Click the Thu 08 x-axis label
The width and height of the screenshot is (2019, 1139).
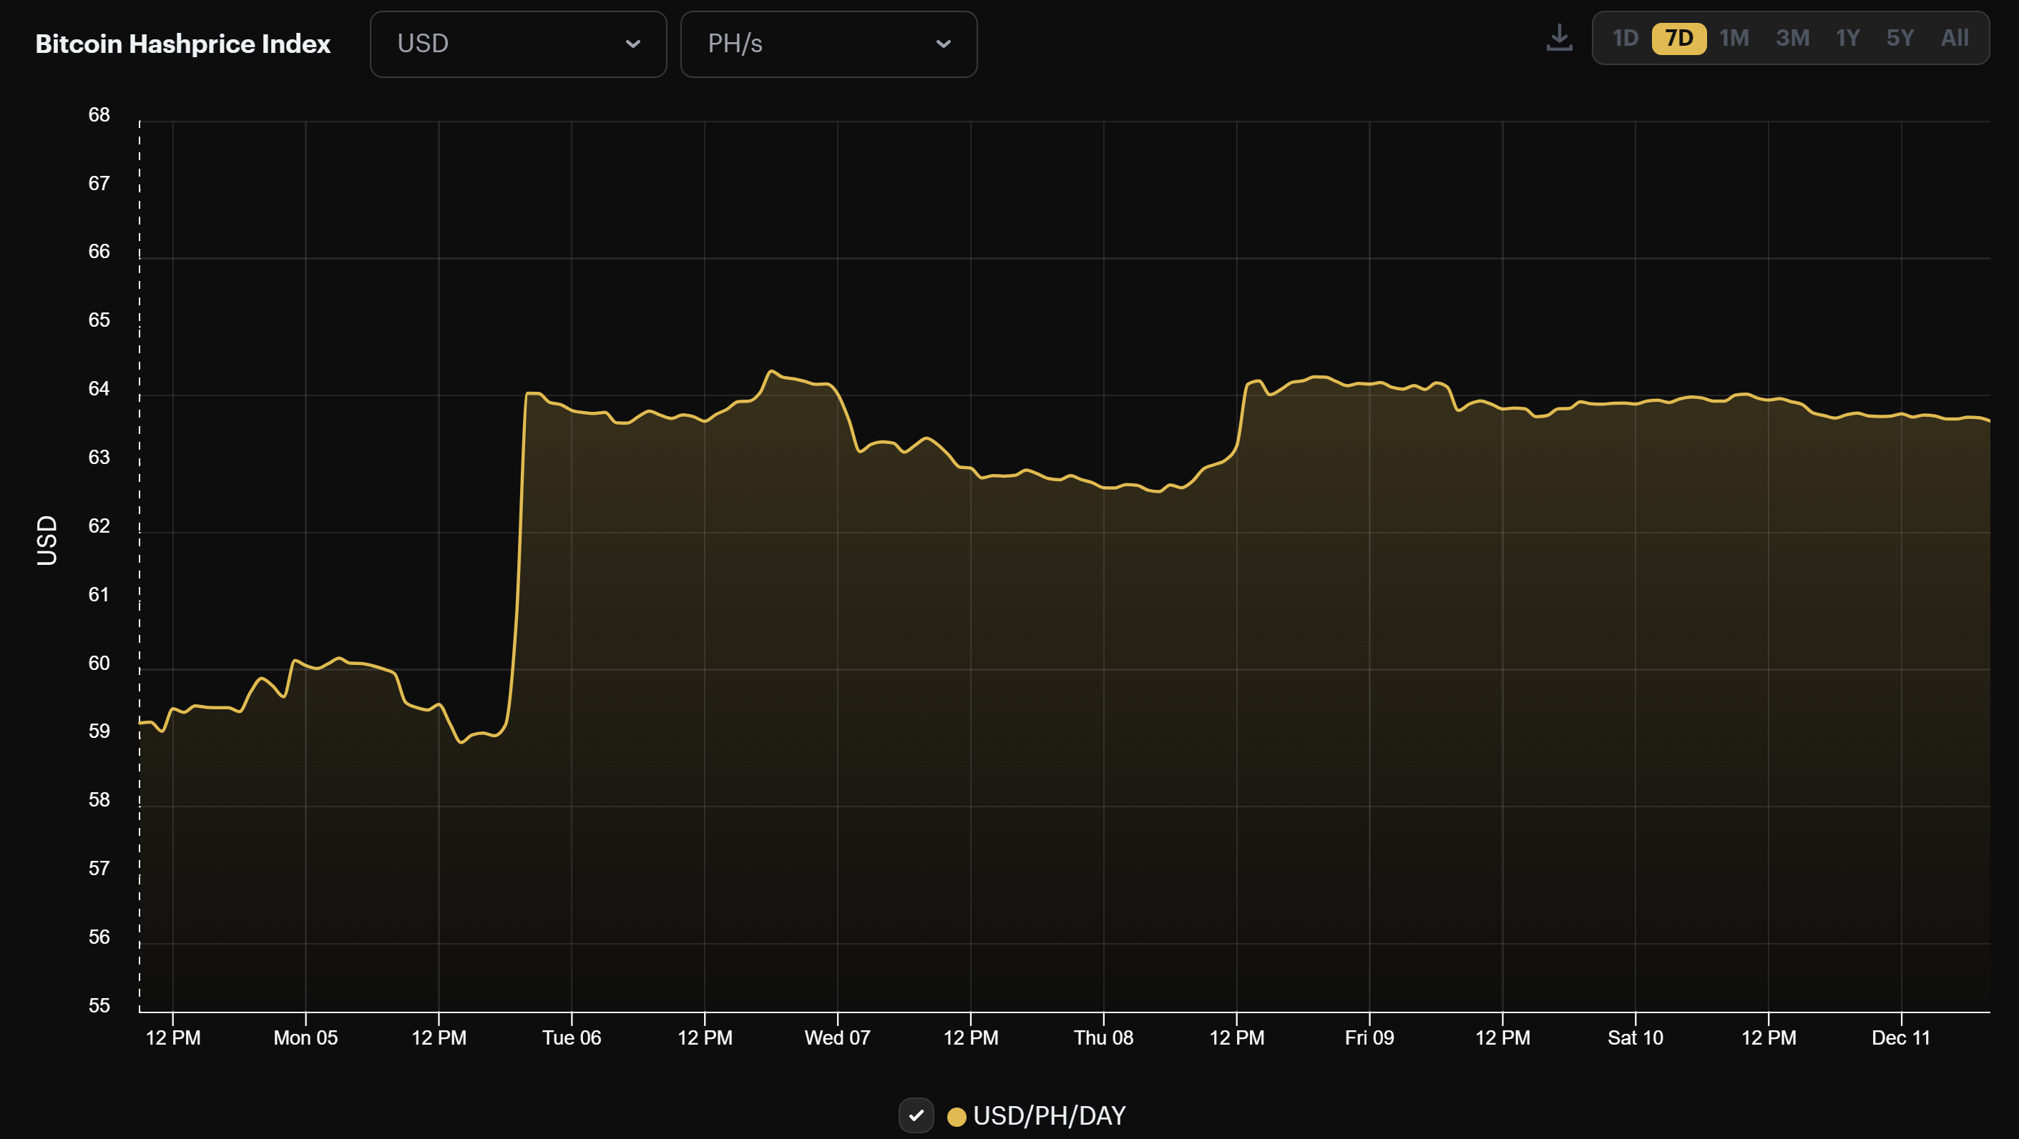coord(1103,1037)
